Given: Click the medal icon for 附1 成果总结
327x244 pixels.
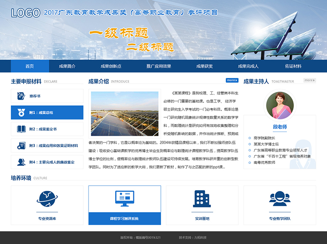Looking at the screenshot, I should [21, 112].
